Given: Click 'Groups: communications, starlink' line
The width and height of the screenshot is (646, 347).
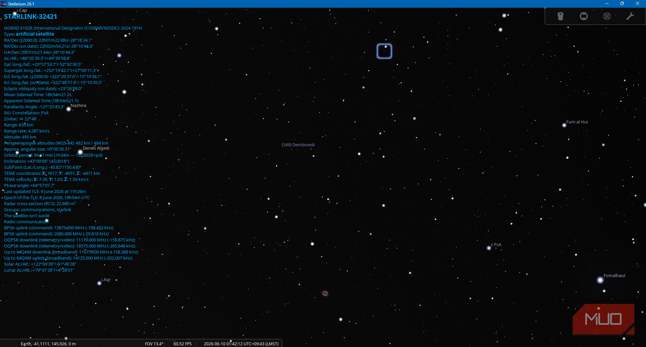Looking at the screenshot, I should click(38, 210).
